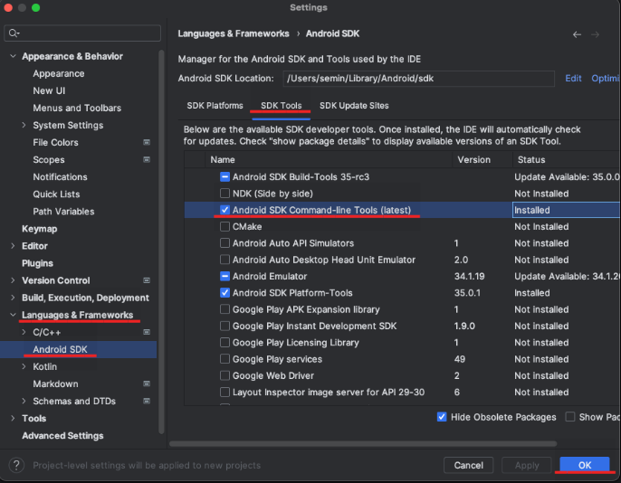Uncheck Android SDK Command-line Tools (latest)

pyautogui.click(x=225, y=210)
